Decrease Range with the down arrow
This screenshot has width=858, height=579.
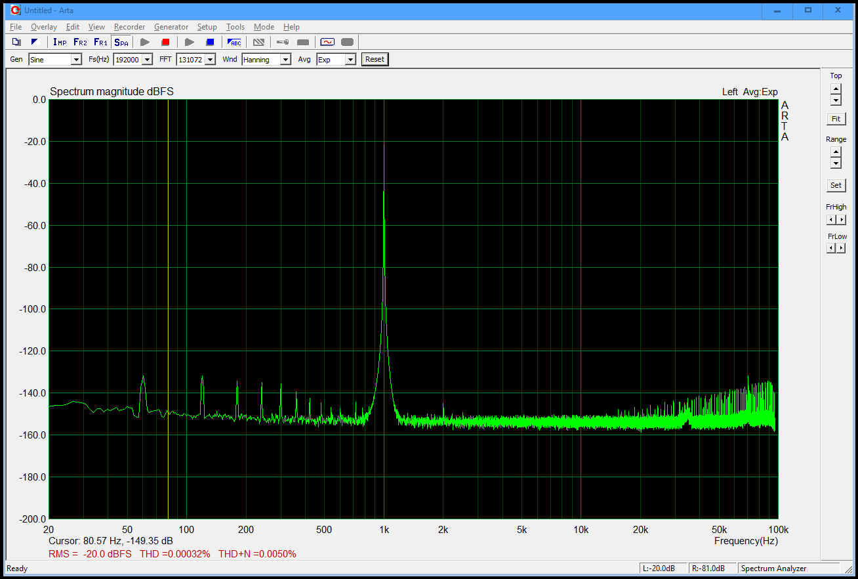[x=836, y=163]
